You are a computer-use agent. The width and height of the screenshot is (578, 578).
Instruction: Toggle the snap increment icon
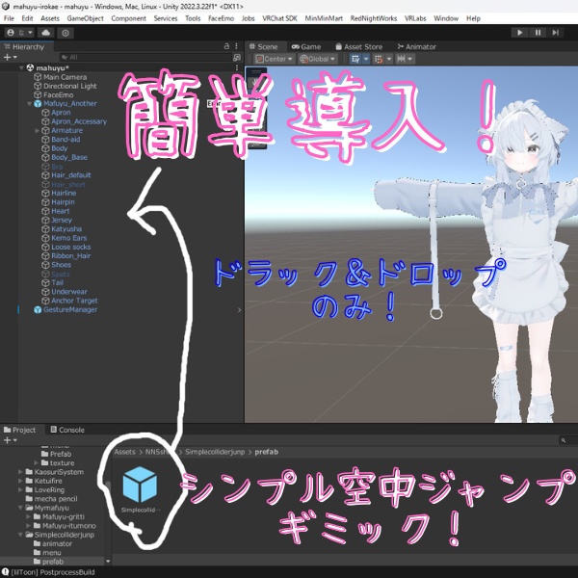coord(379,59)
